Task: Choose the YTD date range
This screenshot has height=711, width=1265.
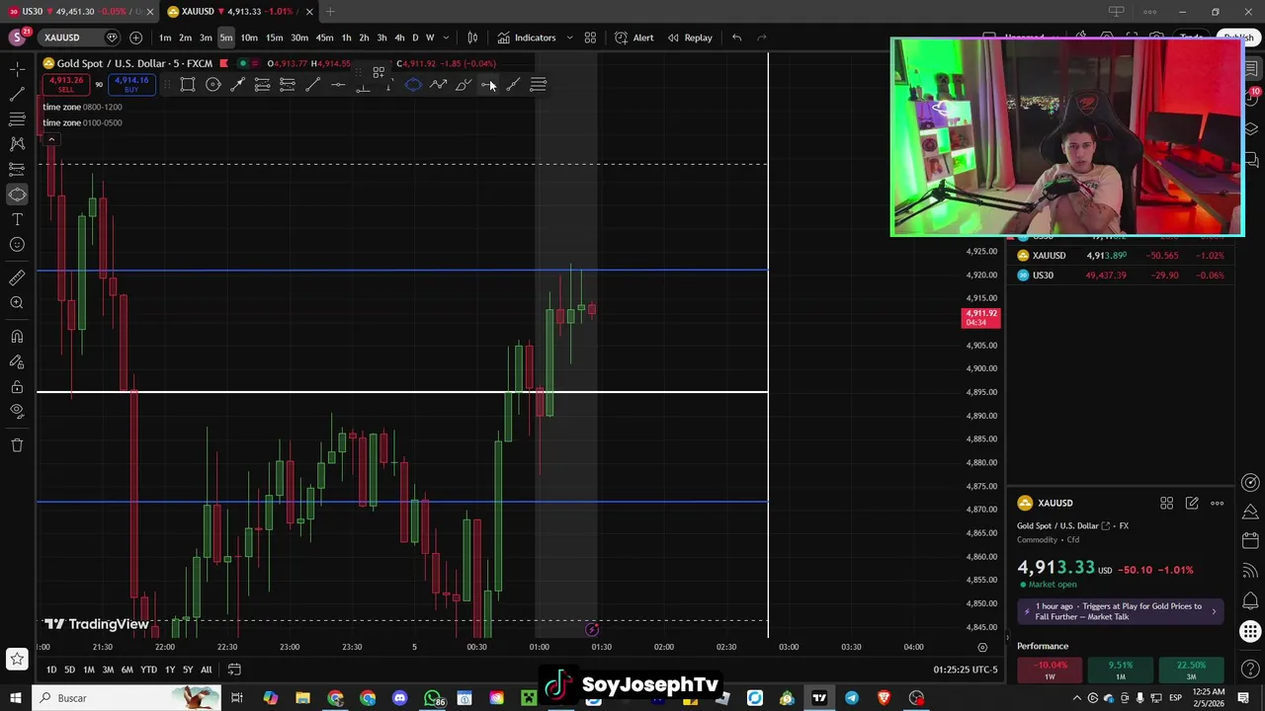Action: pos(148,670)
